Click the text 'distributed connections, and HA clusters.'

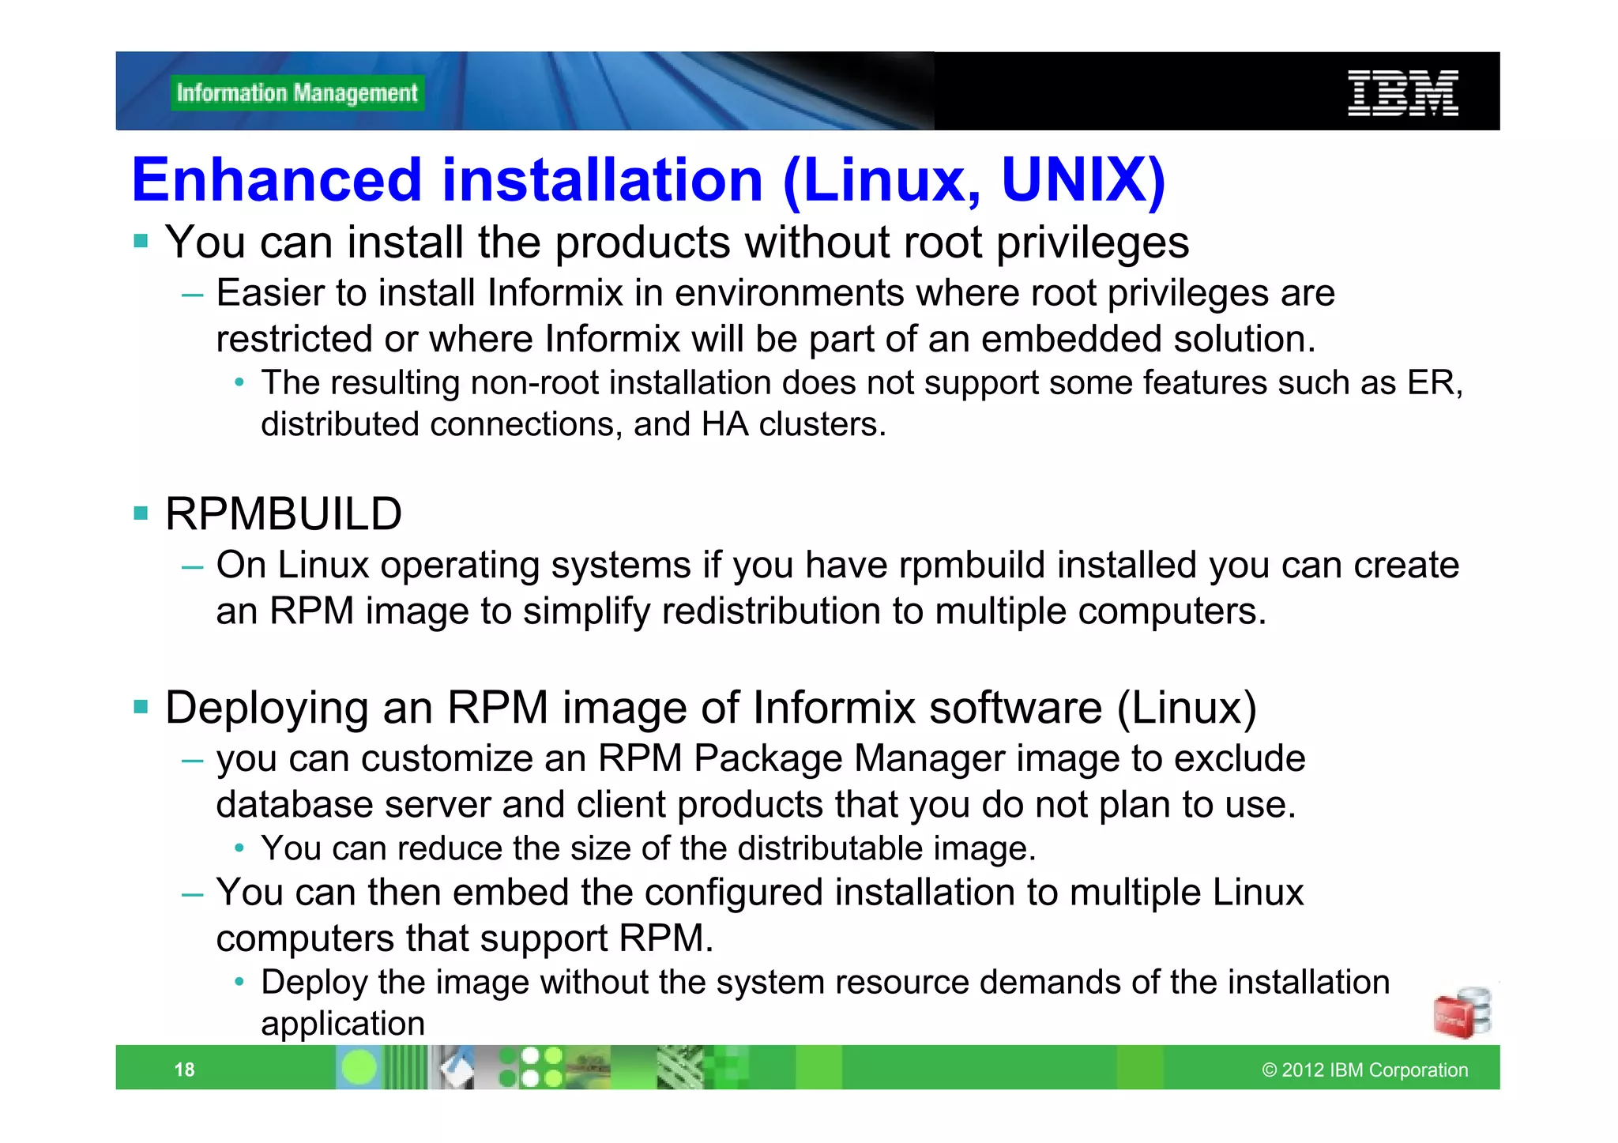point(574,425)
